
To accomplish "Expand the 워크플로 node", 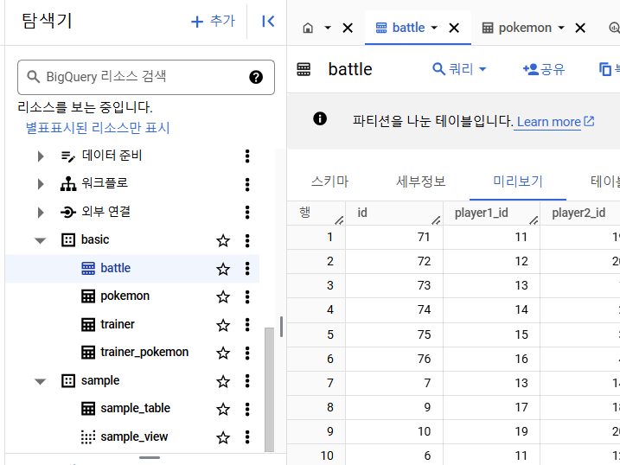I will click(x=41, y=184).
